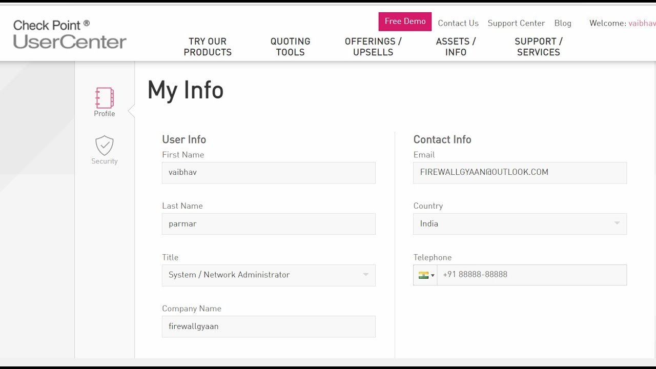Open the Contact Us link
Screen dimensions: 656x369
click(458, 23)
